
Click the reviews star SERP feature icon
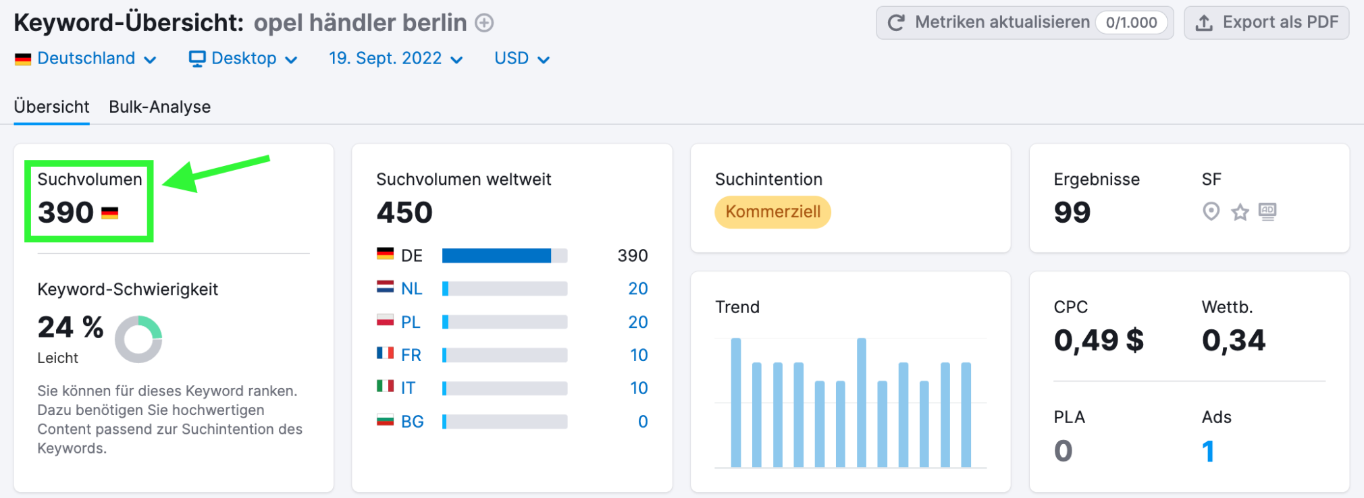click(1240, 213)
